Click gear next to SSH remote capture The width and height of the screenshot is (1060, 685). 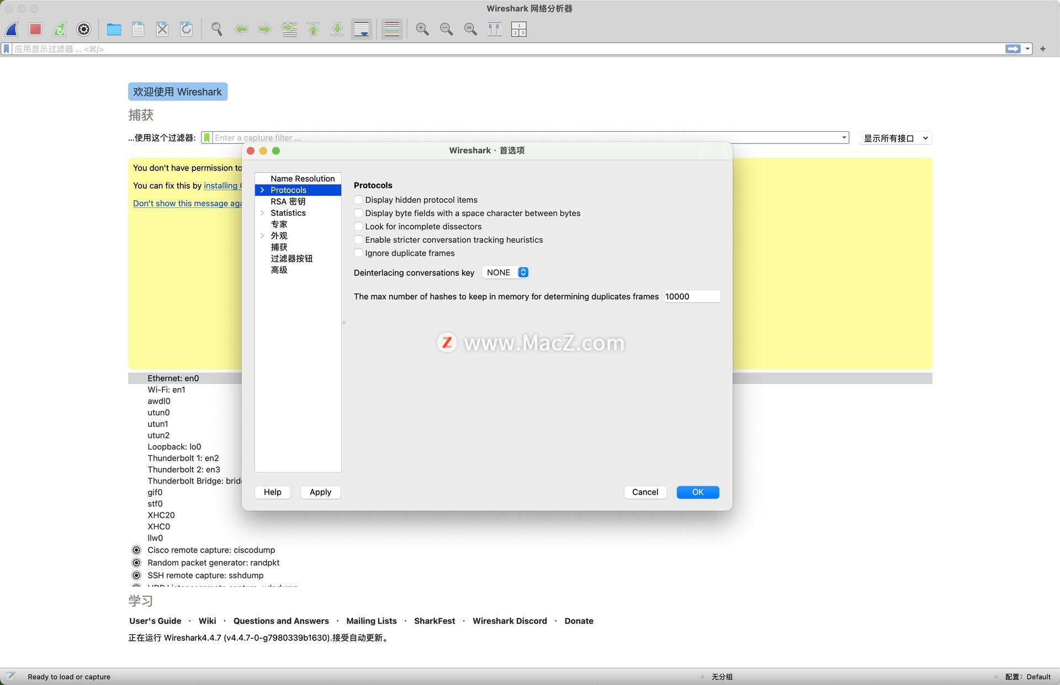click(x=136, y=575)
